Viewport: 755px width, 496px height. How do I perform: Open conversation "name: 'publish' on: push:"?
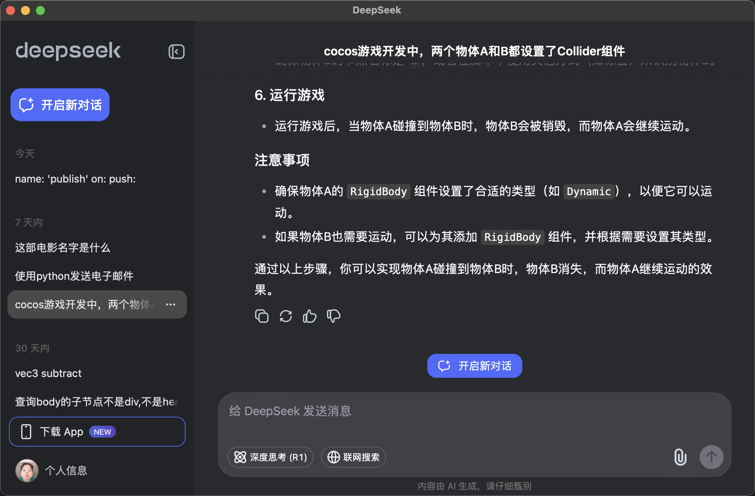pyautogui.click(x=75, y=179)
